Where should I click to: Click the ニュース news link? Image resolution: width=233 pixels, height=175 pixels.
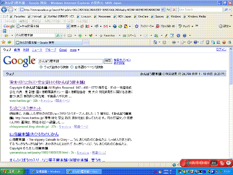click(x=37, y=50)
